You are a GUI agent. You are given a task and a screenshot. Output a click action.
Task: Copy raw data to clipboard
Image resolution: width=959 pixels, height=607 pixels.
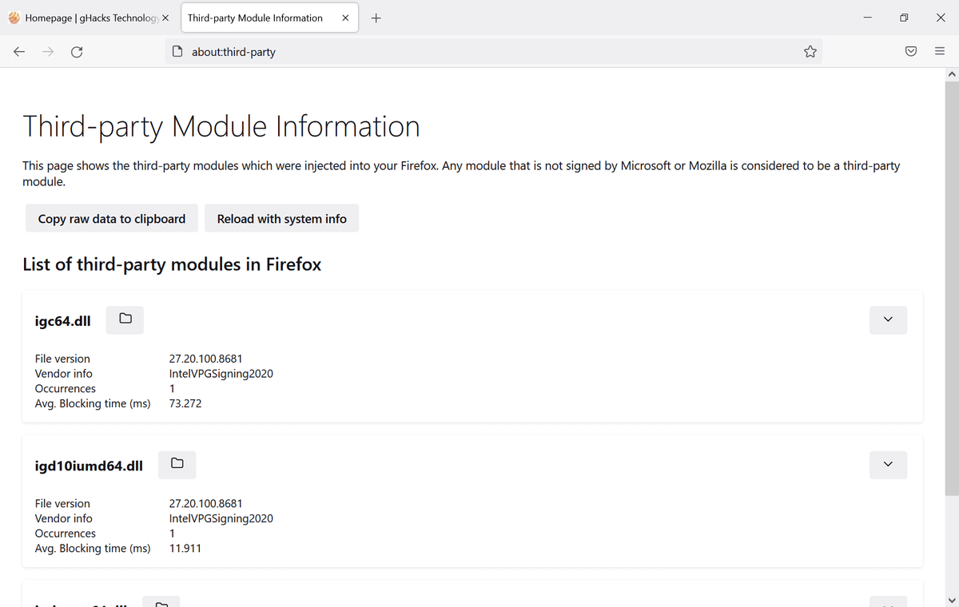click(x=112, y=218)
